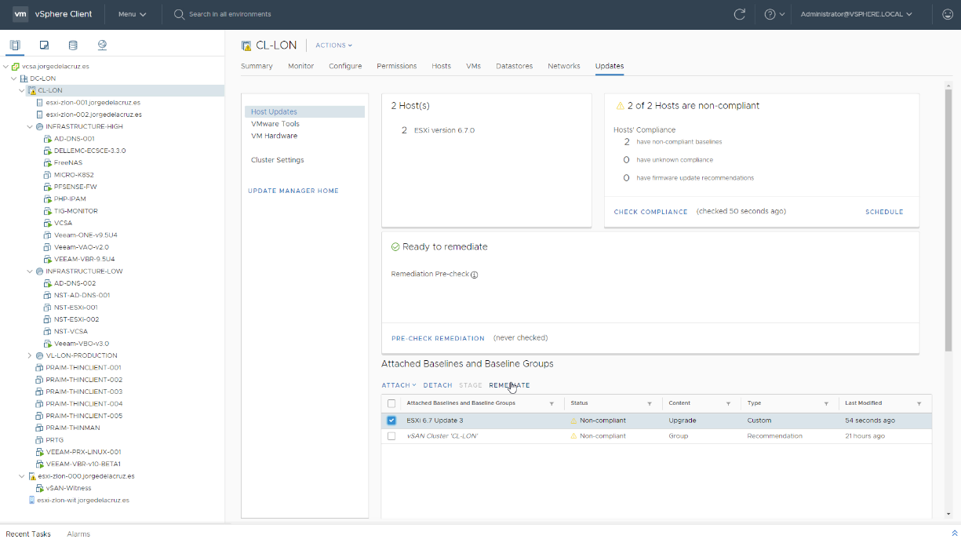Open Cluster Settings in the updates sidebar
Image resolution: width=961 pixels, height=539 pixels.
pyautogui.click(x=278, y=160)
